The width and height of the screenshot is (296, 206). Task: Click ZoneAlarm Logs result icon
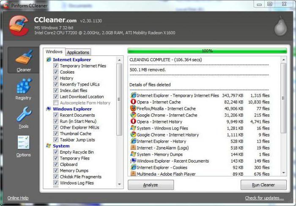coord(133,148)
